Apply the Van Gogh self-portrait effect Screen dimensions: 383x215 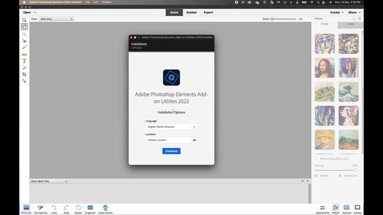pyautogui.click(x=324, y=140)
